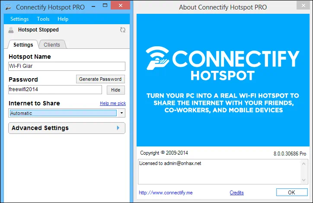Open the Internet to Share dropdown arrow
The image size is (313, 203).
pos(121,113)
